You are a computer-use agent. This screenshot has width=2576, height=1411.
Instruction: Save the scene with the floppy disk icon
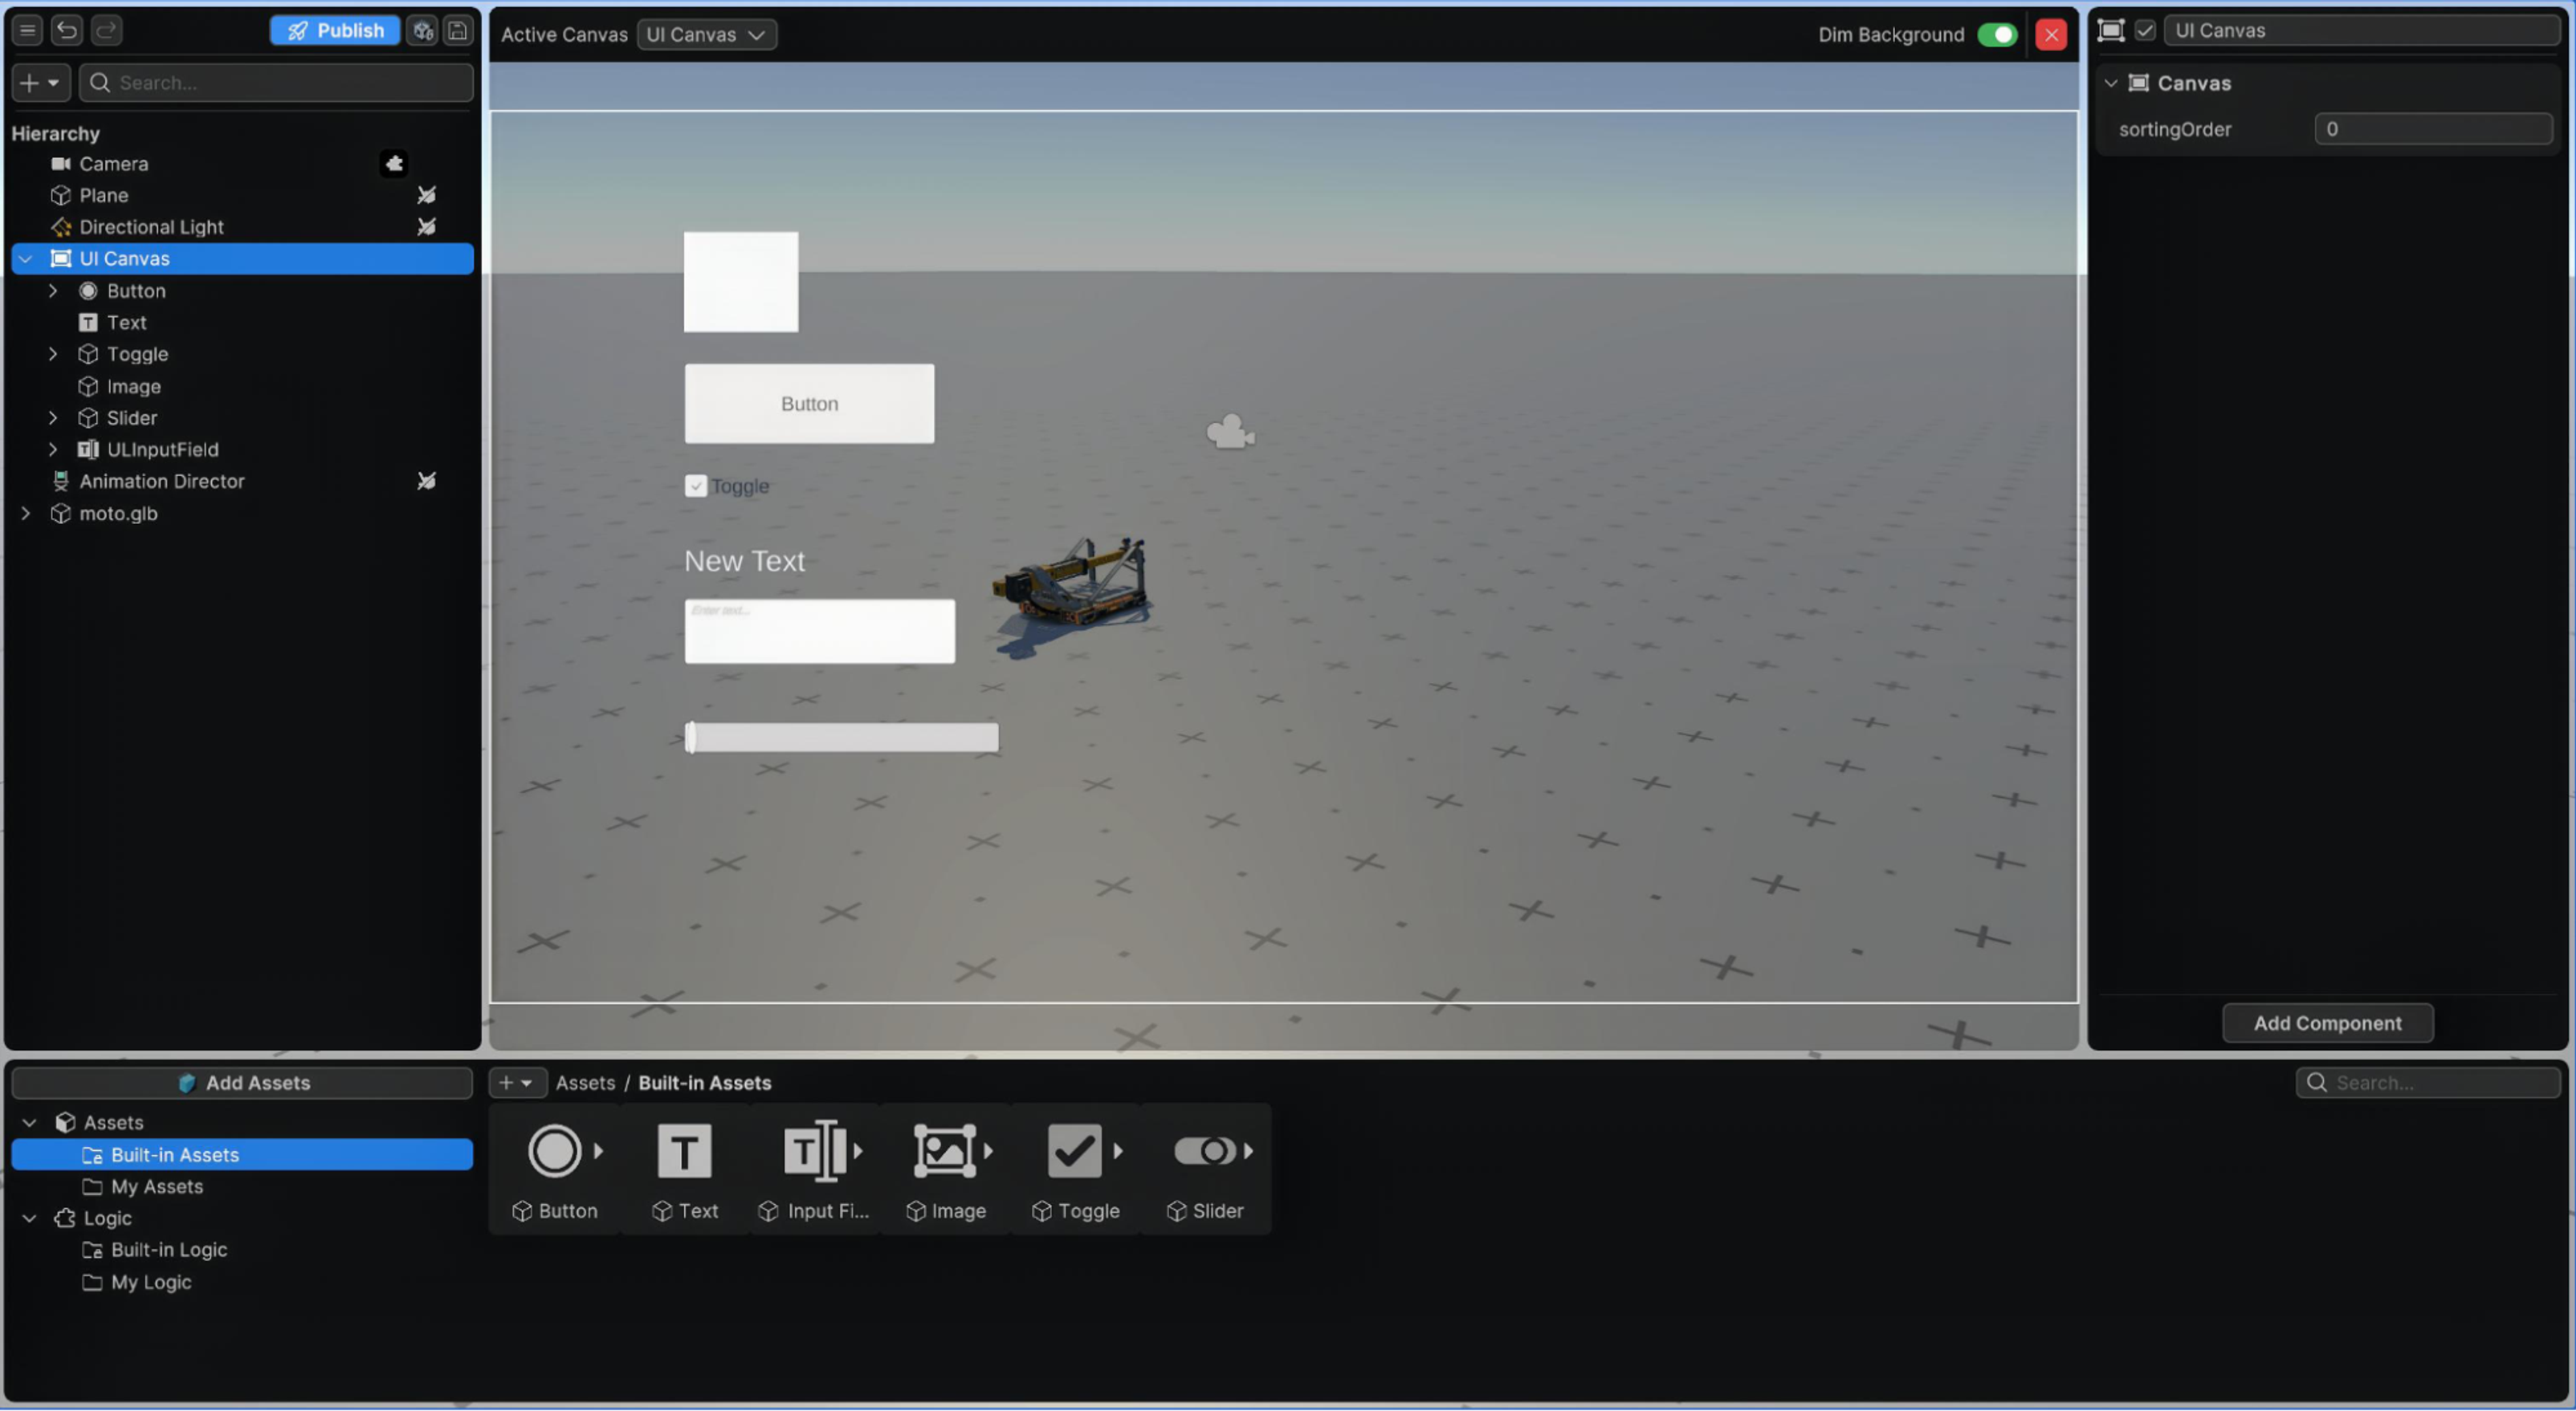[x=458, y=30]
